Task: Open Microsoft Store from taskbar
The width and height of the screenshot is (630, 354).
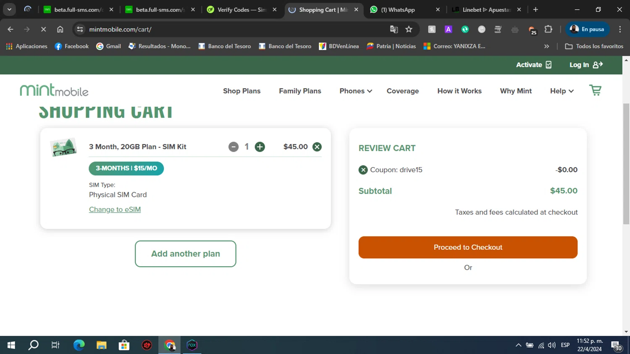Action: 124,345
